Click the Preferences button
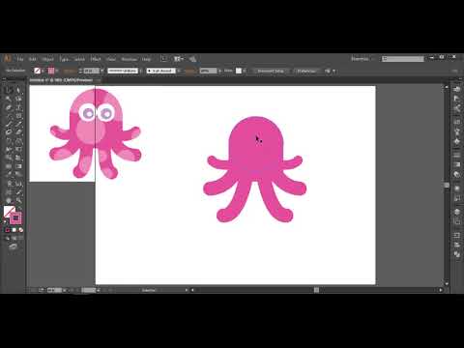 click(306, 71)
